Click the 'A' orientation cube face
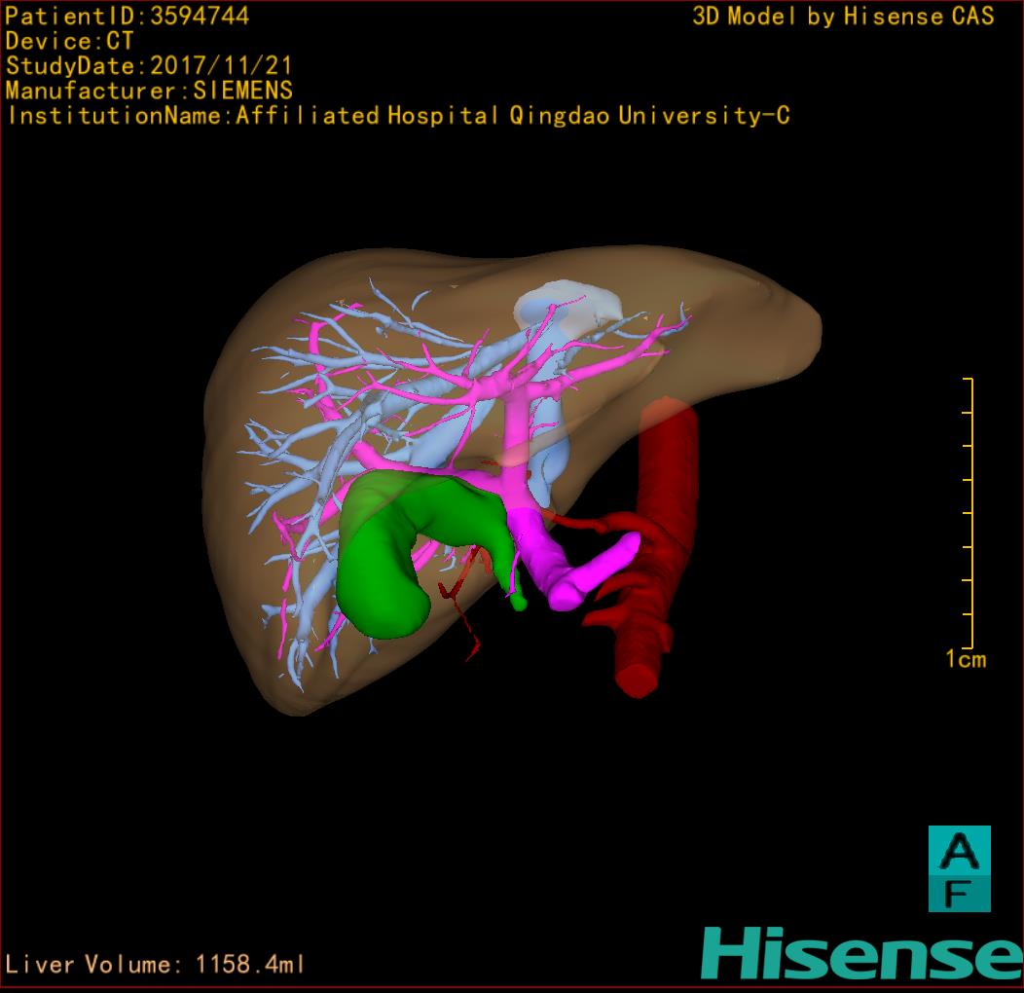1024x993 pixels. [959, 852]
